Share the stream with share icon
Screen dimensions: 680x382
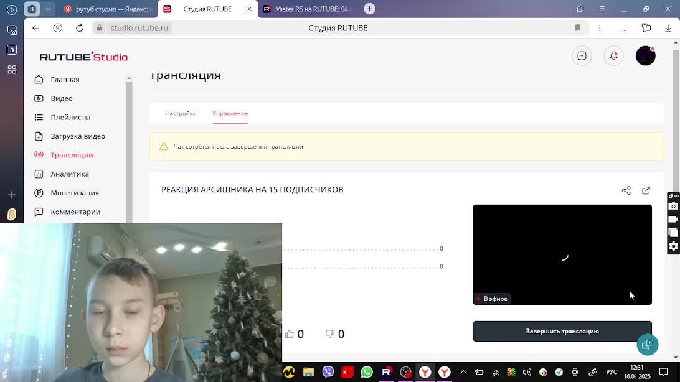(x=626, y=190)
